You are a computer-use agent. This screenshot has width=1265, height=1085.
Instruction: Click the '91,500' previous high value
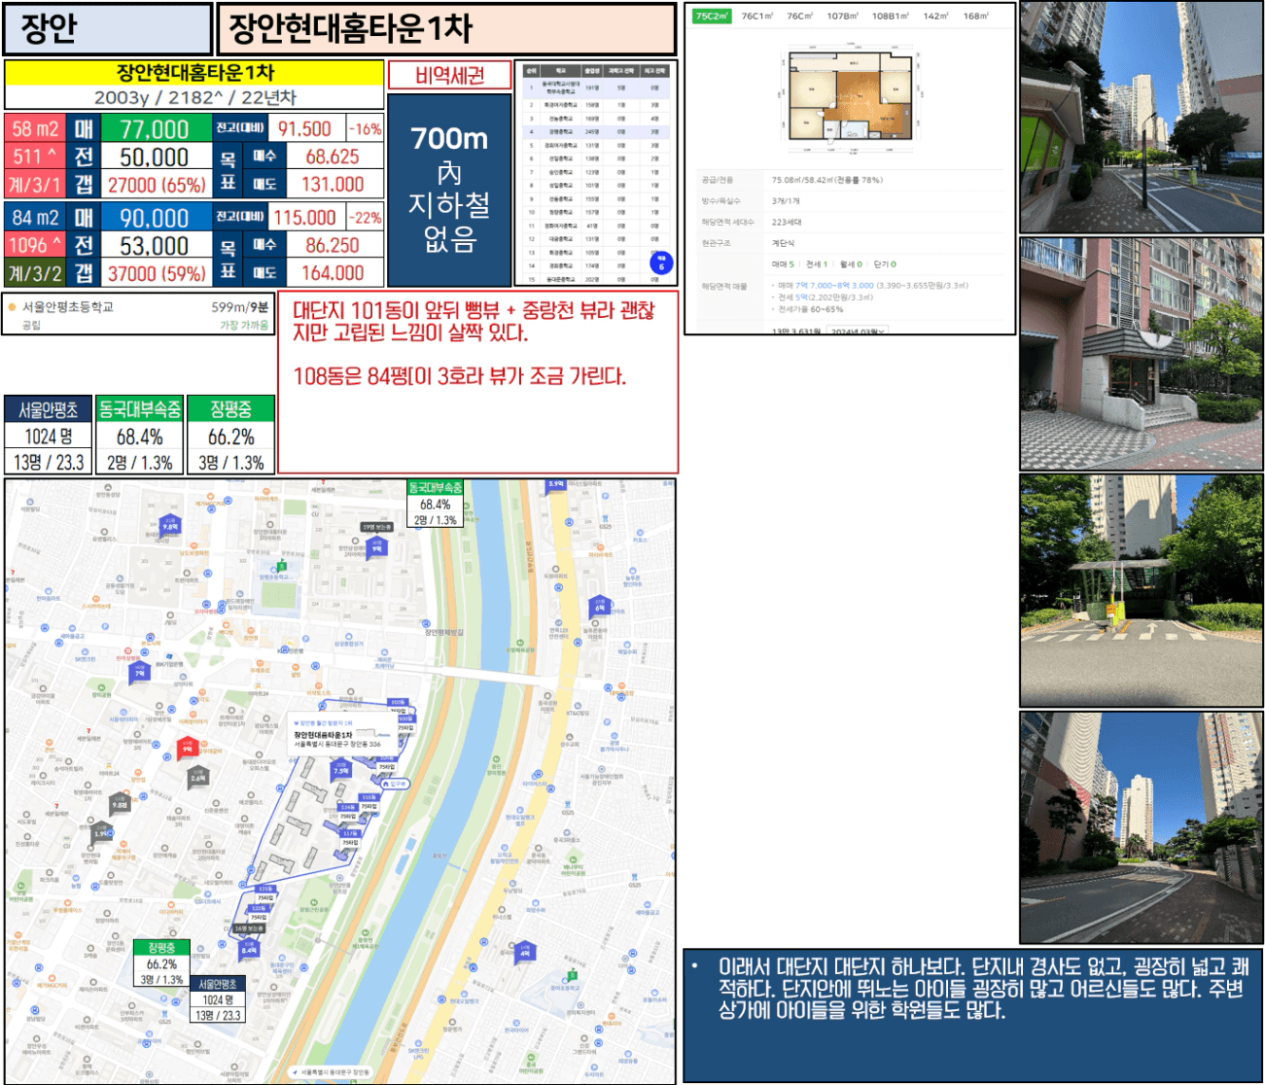[305, 128]
